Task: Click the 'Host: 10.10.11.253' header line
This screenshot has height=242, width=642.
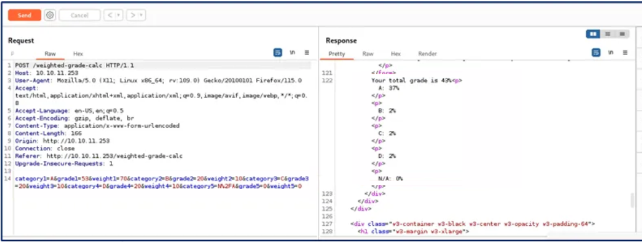Action: tap(47, 73)
